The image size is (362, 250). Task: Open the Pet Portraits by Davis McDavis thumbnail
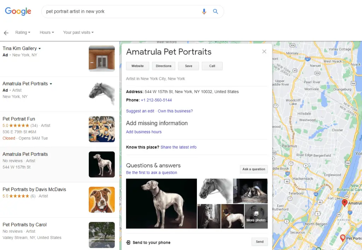tap(101, 200)
